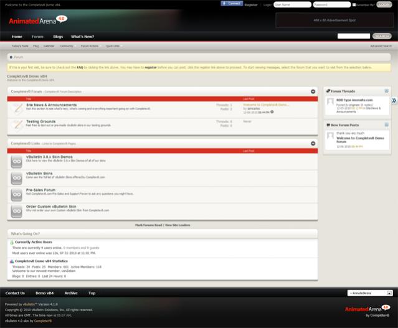
Task: Collapse the CompleteVB Forum category
Action: point(313,91)
